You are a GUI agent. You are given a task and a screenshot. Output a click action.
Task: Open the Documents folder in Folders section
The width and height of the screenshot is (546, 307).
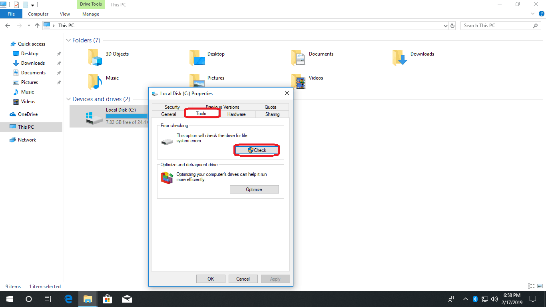pos(299,58)
